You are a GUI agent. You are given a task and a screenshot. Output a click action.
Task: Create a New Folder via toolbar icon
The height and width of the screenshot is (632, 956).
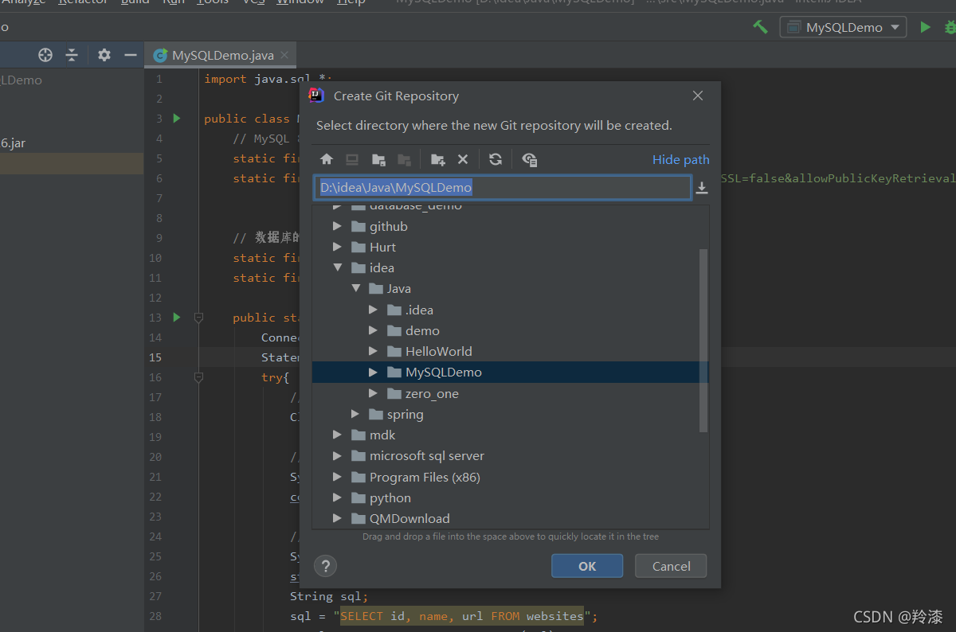[437, 159]
